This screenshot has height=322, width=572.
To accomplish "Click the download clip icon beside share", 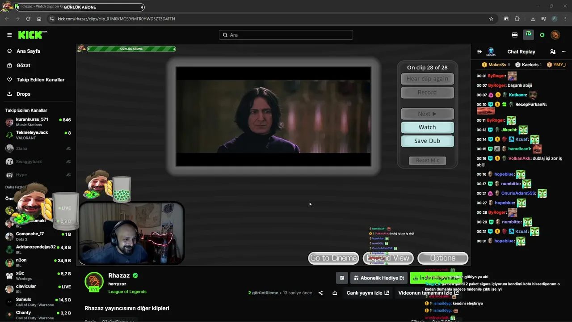I will coord(335,293).
